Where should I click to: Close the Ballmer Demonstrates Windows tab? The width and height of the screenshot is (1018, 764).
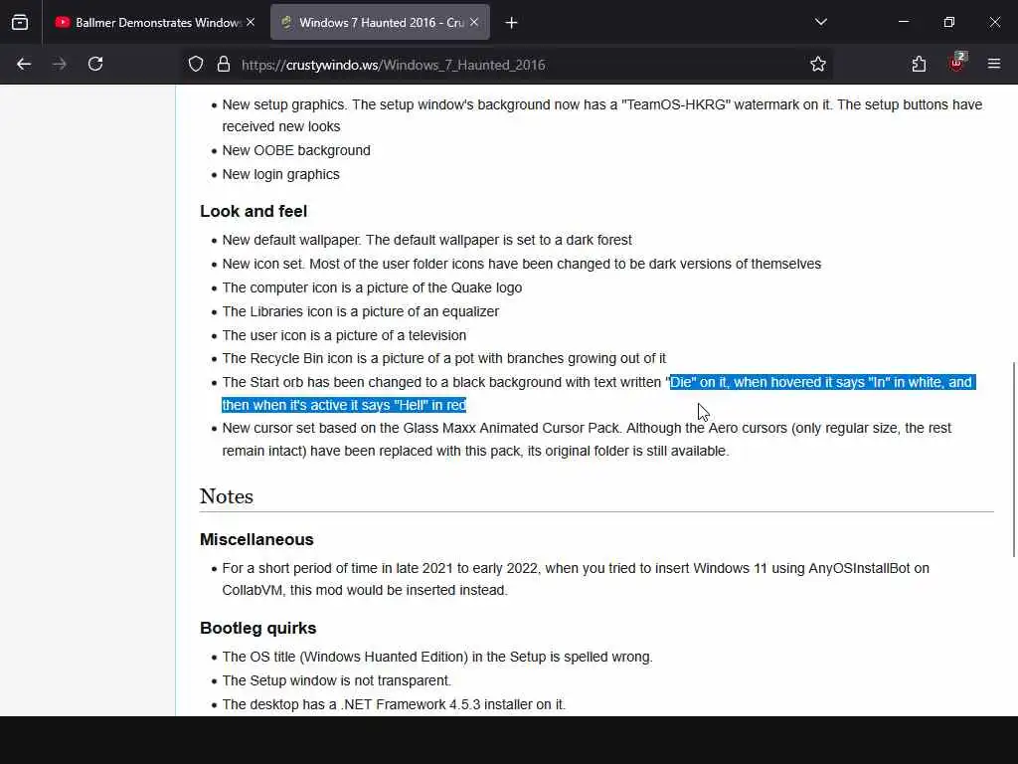251,22
